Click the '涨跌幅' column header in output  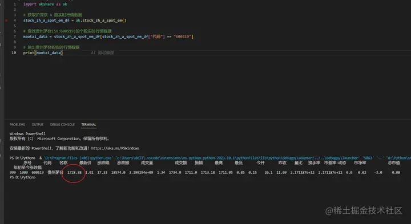pyautogui.click(x=103, y=163)
